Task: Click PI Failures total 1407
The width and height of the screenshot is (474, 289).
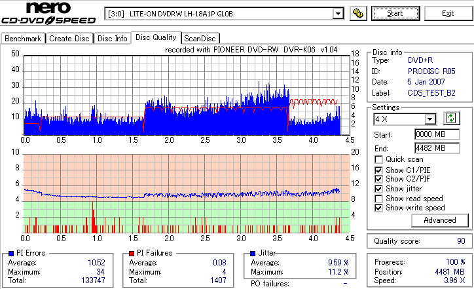Action: [218, 280]
